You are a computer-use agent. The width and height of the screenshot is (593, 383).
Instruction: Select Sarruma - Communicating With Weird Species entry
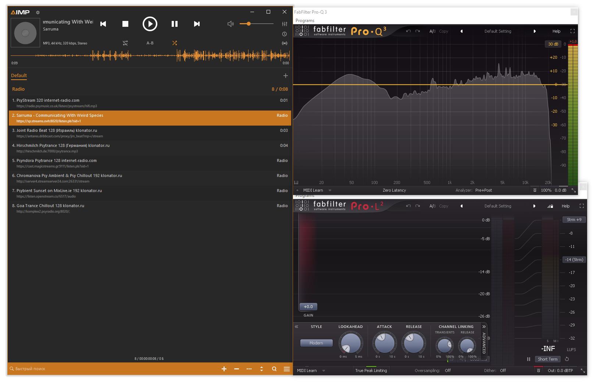[150, 118]
